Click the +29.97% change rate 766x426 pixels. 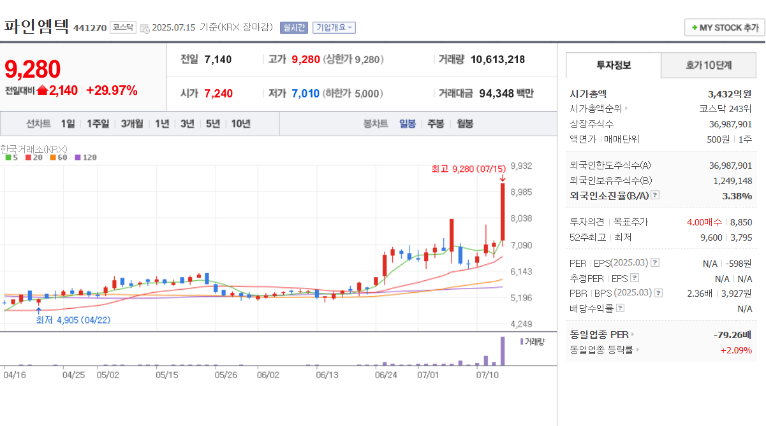click(x=112, y=90)
